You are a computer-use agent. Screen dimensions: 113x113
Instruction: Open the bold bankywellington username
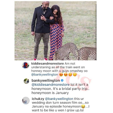(46, 81)
